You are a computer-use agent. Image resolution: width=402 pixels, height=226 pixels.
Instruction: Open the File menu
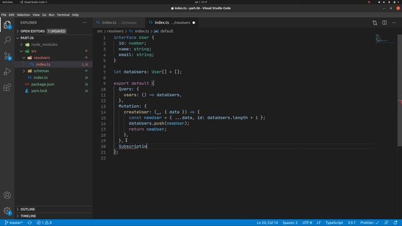point(4,15)
